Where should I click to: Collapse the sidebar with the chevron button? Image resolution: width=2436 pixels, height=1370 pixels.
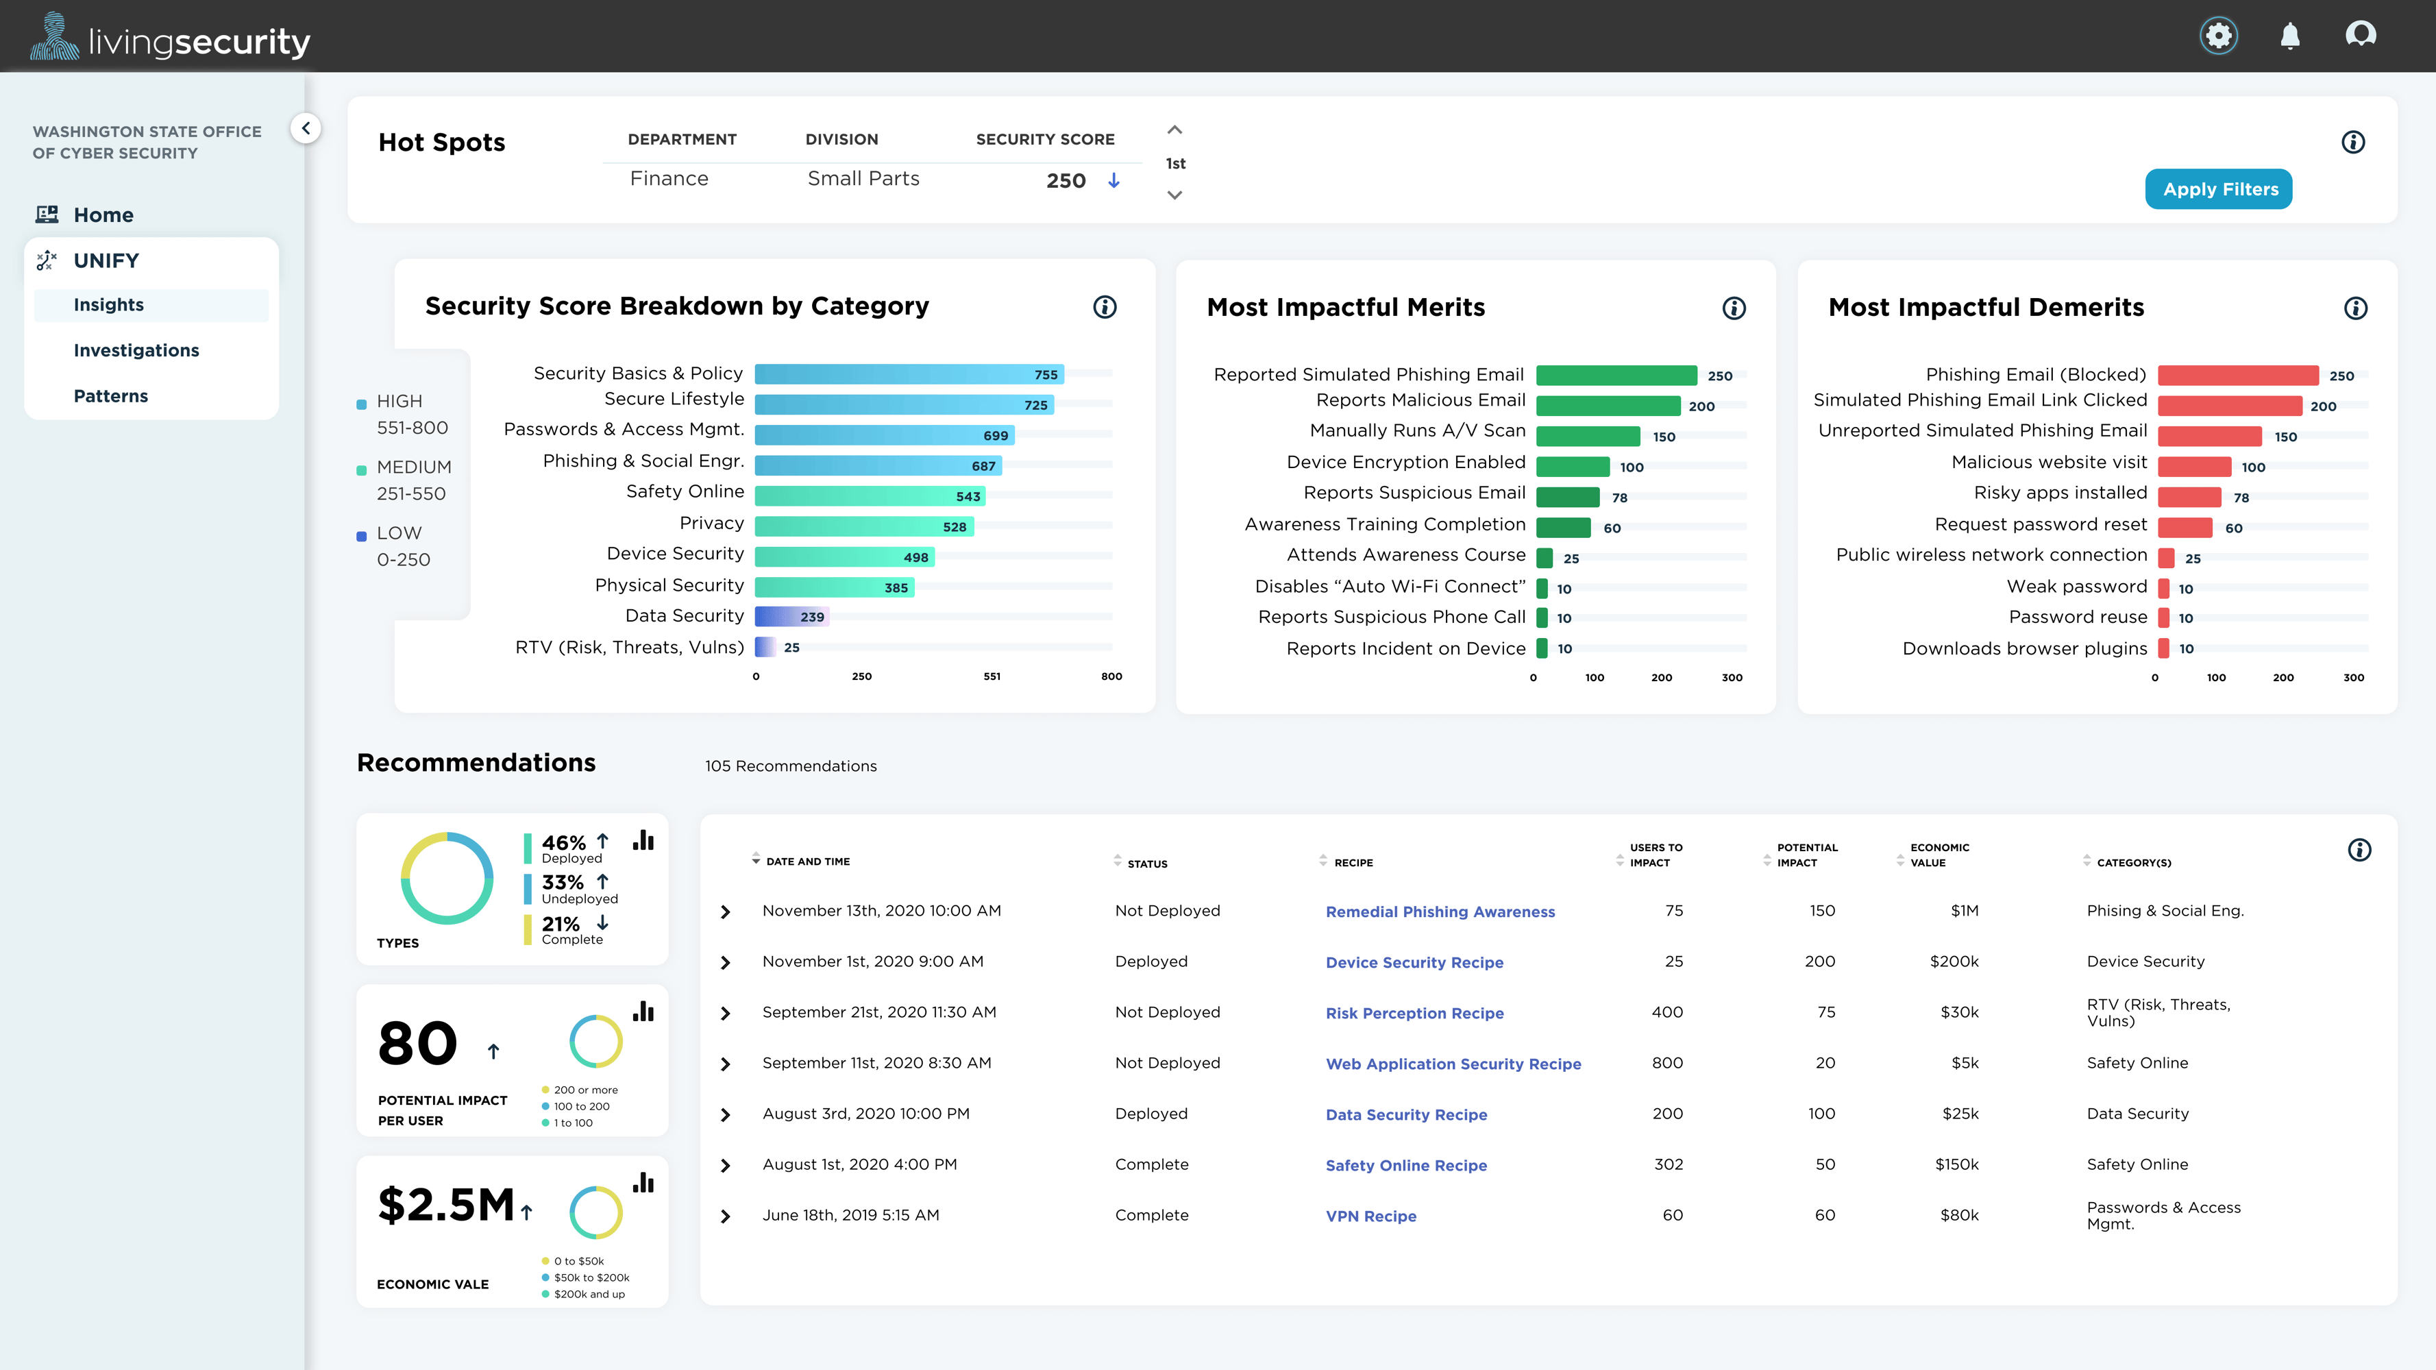tap(306, 127)
